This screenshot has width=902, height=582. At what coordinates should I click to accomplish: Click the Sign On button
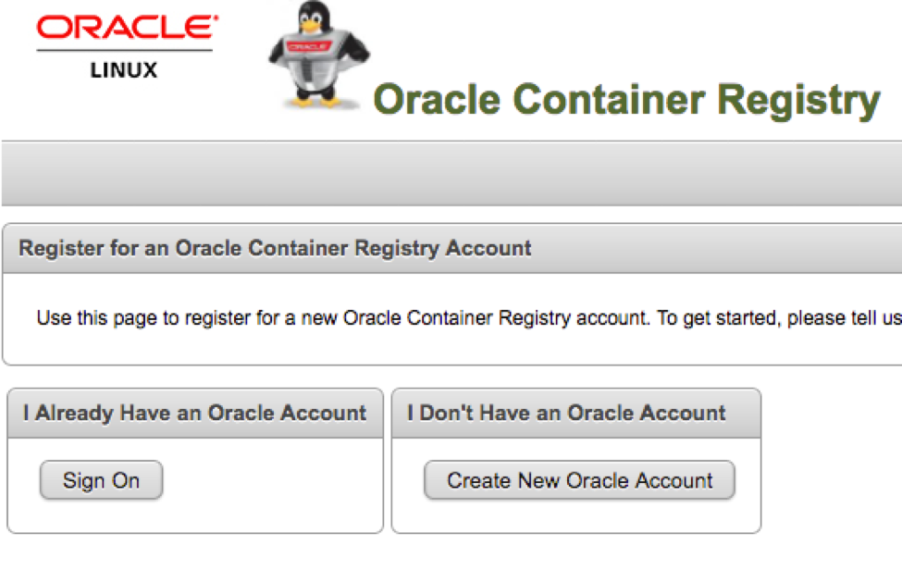click(101, 480)
